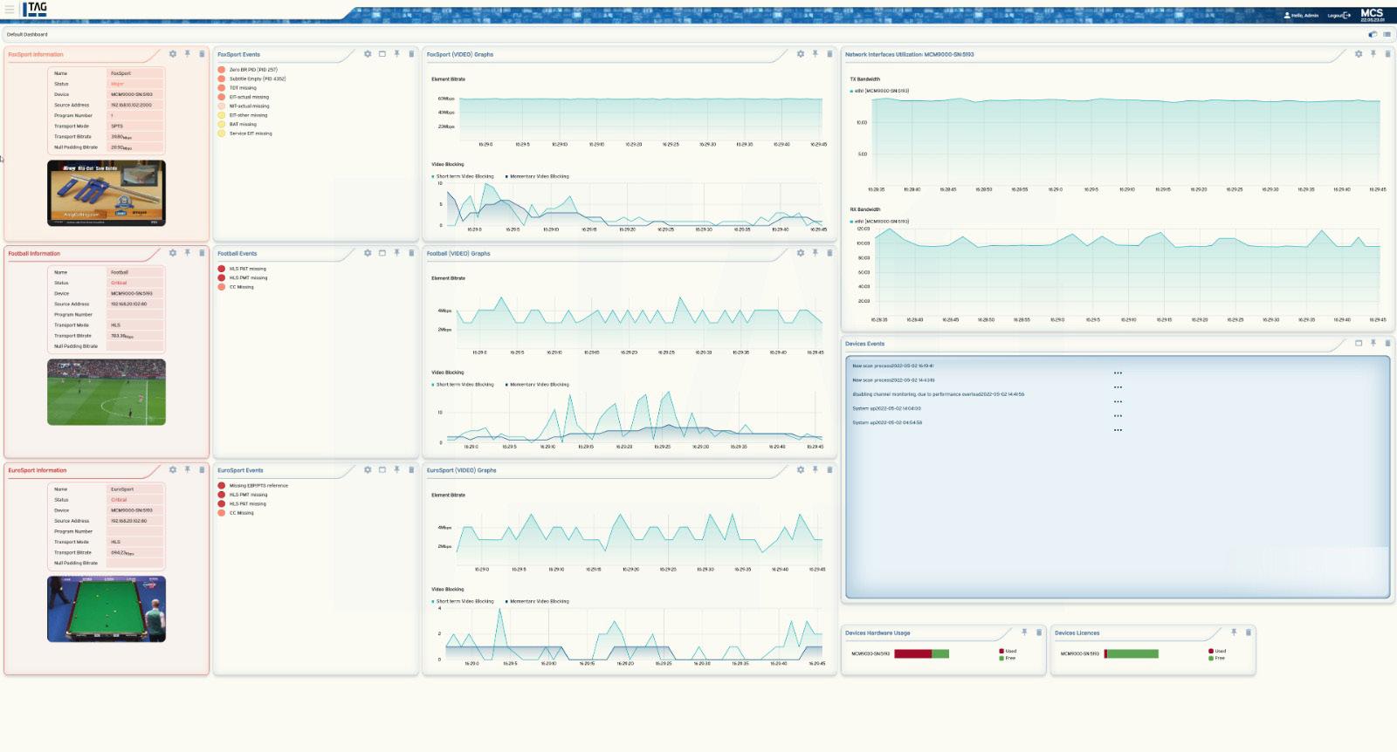Delete the Devices Events panel
1397x752 pixels.
[x=1387, y=343]
